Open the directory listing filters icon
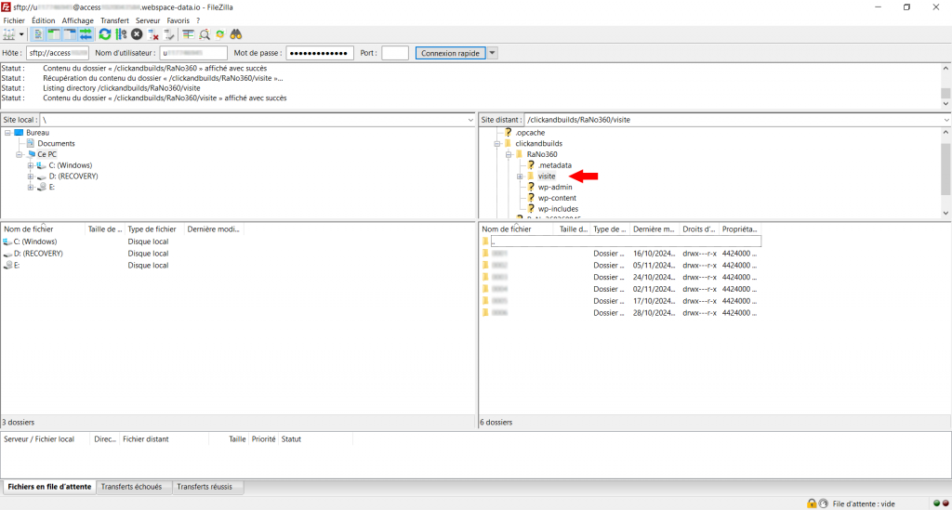Image resolution: width=952 pixels, height=510 pixels. pos(188,34)
